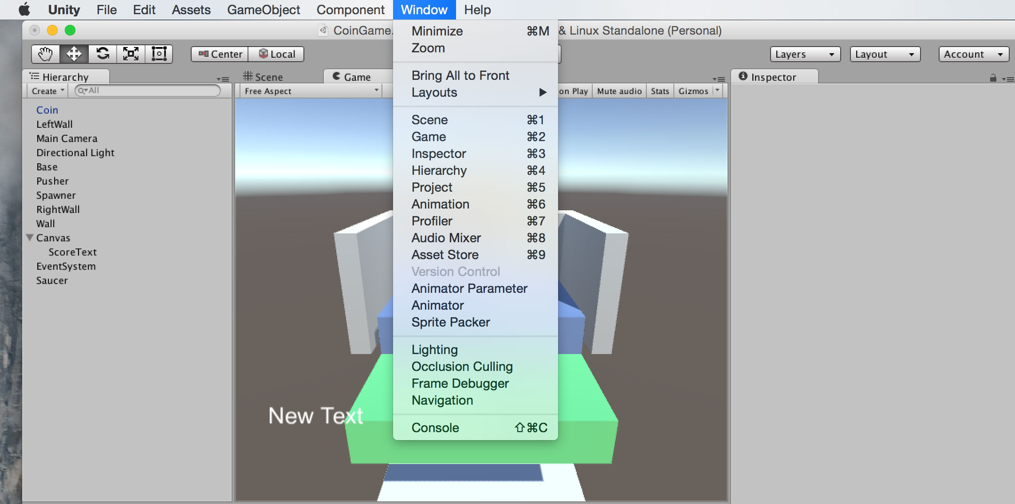Select Coin in Hierarchy

click(47, 110)
